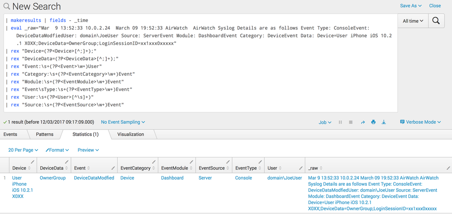Click the share job arrow icon
The width and height of the screenshot is (452, 215).
click(x=362, y=122)
